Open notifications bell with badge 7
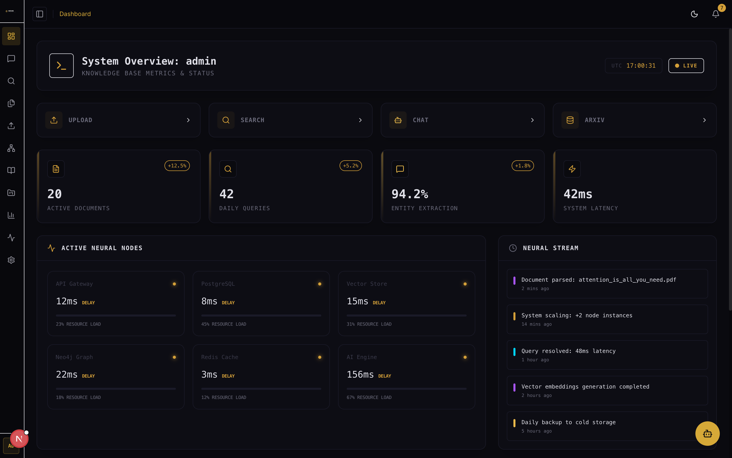The width and height of the screenshot is (732, 458). [716, 14]
